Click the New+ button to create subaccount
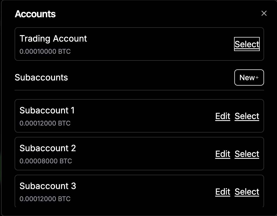 pyautogui.click(x=249, y=77)
